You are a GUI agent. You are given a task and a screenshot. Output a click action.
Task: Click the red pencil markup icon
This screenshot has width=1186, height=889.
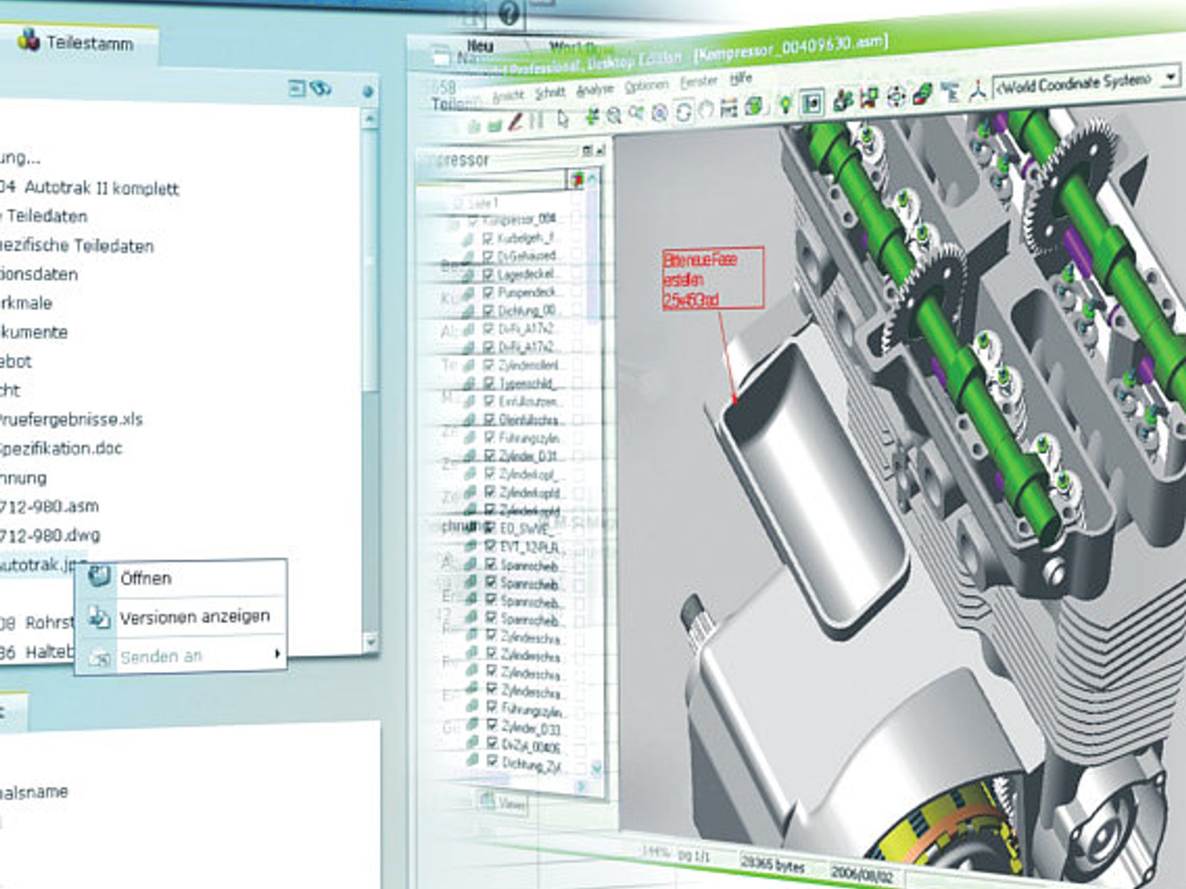click(515, 122)
